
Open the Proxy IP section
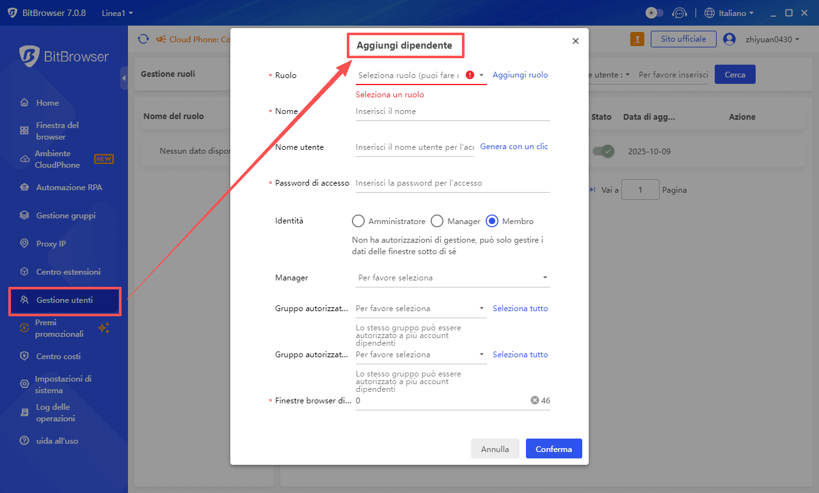pos(53,243)
